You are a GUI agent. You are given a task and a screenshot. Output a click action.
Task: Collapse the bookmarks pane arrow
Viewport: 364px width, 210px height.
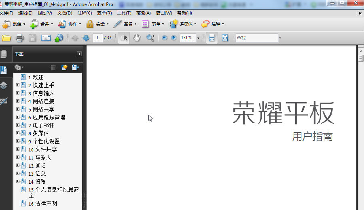tap(79, 54)
